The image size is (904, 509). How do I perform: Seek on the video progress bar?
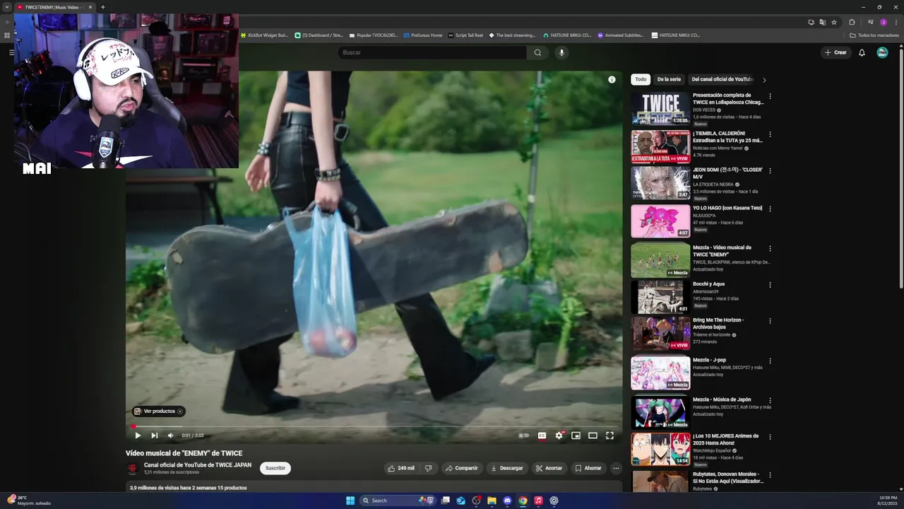tap(374, 426)
